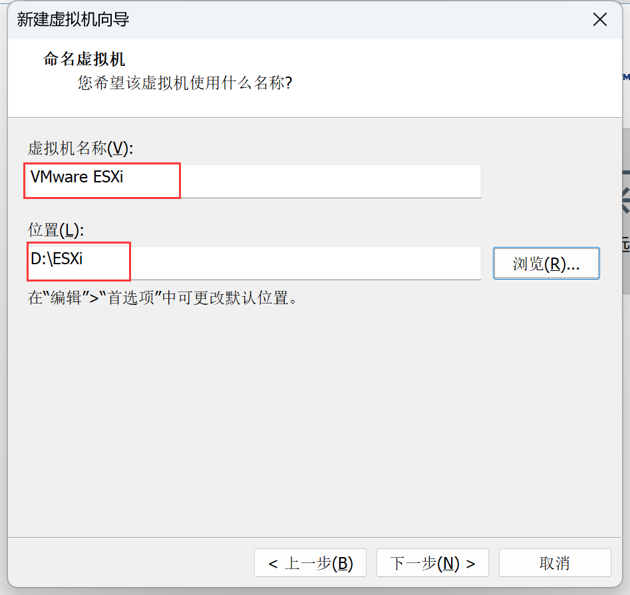The image size is (630, 595).
Task: Click the 虚拟机名称 text field
Action: coord(253,180)
